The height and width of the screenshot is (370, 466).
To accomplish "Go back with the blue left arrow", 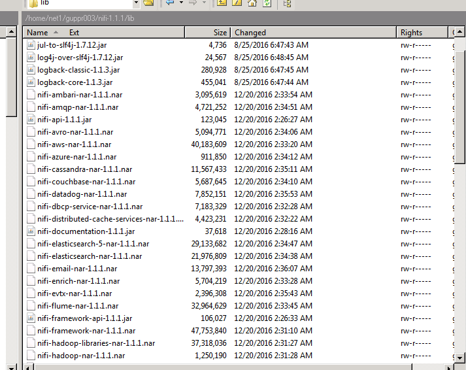I will click(x=170, y=3).
